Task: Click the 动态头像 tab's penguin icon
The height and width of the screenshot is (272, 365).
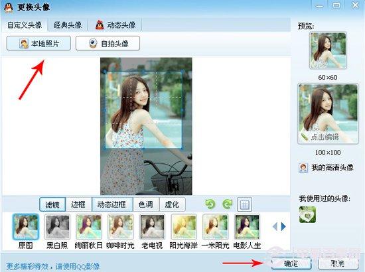Action: [100, 25]
